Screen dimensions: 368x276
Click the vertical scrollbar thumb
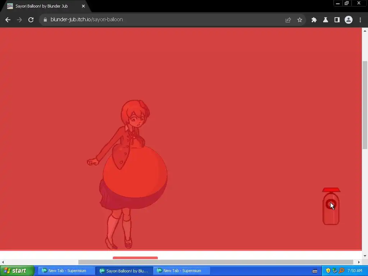(365, 105)
